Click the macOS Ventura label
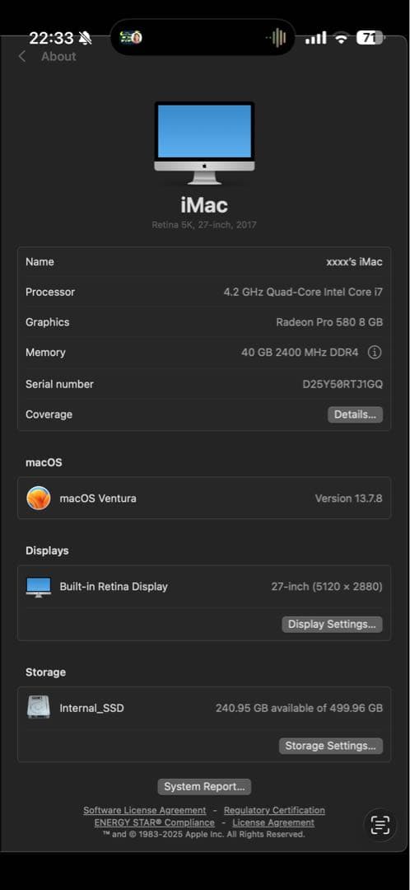The width and height of the screenshot is (410, 890). click(x=98, y=499)
